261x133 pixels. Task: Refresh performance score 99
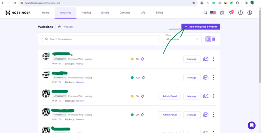[x=142, y=115]
